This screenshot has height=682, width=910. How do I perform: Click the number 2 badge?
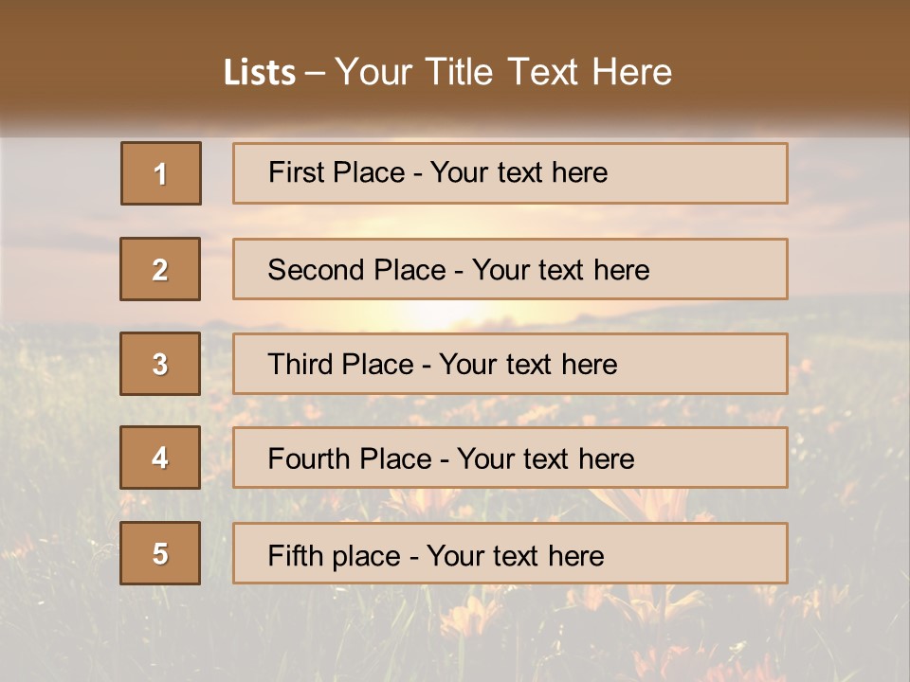point(160,269)
